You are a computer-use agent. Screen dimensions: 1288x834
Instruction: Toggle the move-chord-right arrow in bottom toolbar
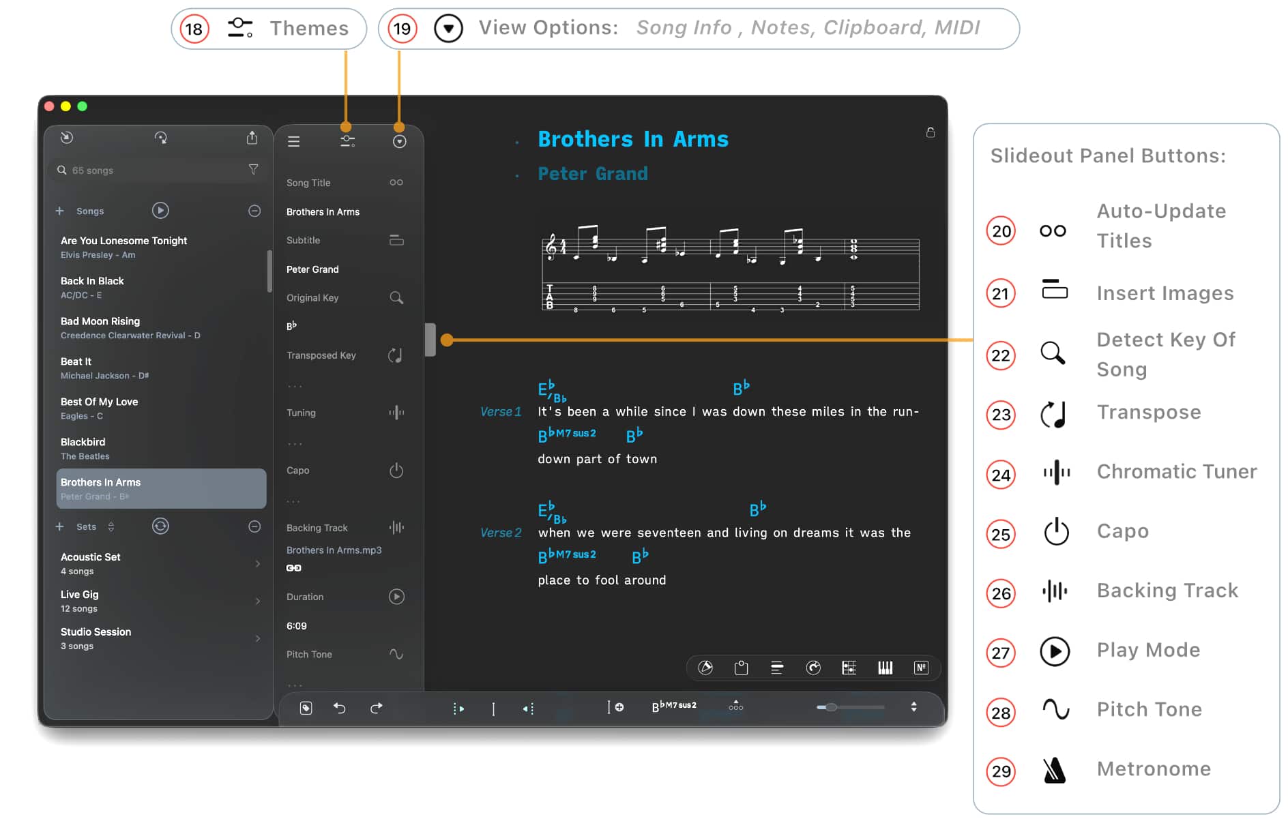tap(458, 709)
